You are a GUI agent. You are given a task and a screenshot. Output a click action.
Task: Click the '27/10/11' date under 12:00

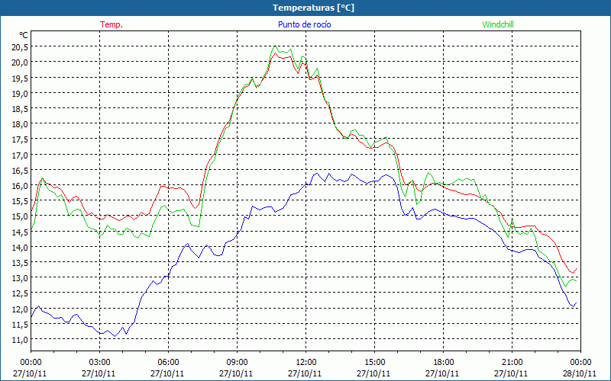[x=305, y=373]
